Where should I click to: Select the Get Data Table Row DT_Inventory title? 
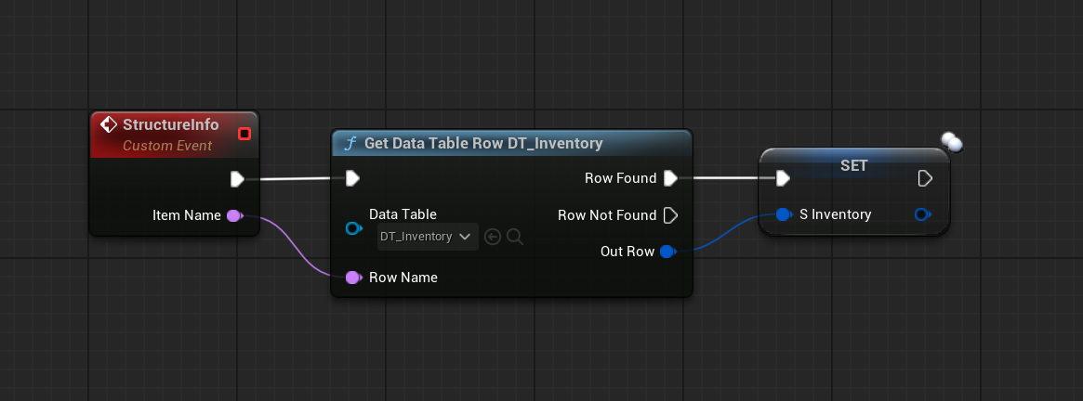tap(483, 144)
